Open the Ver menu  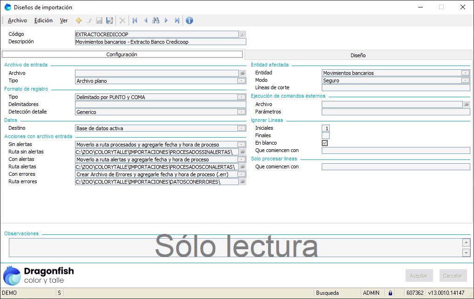coord(64,20)
